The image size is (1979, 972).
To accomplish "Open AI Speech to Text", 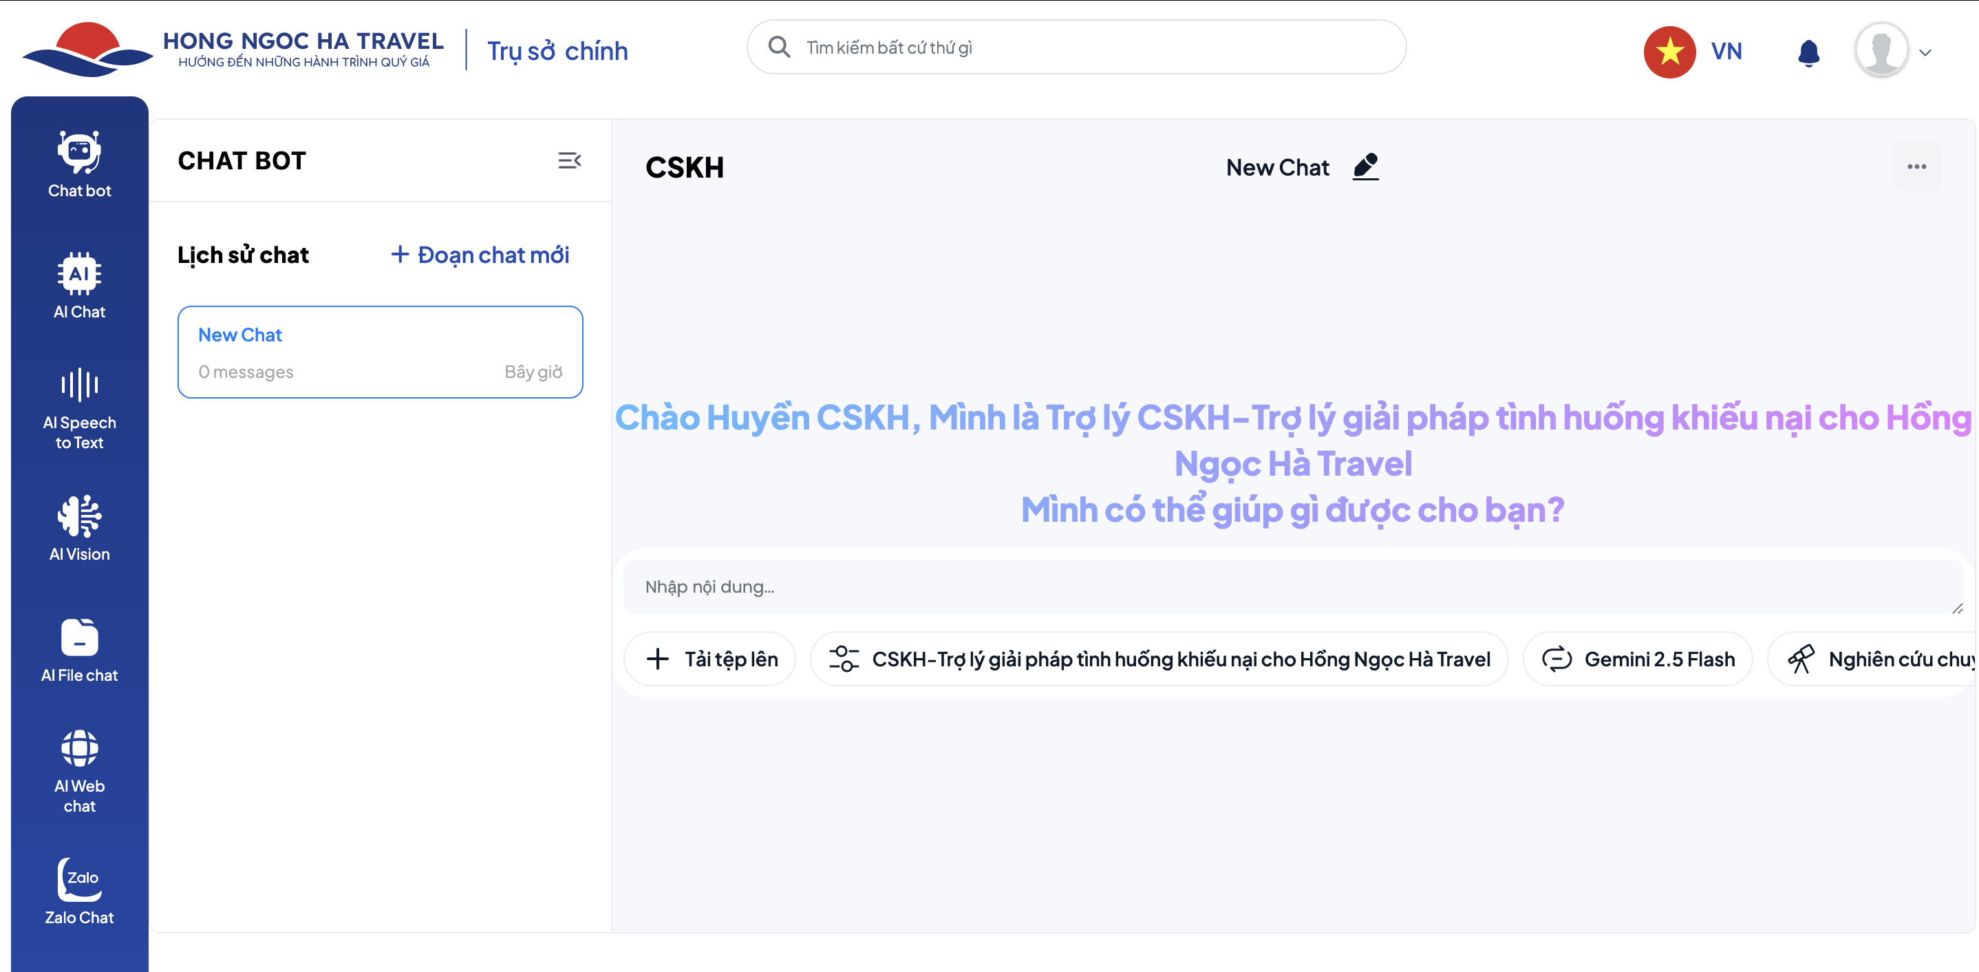I will point(79,409).
